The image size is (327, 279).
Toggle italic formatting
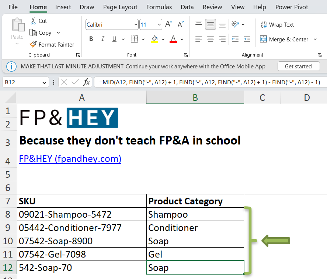tap(102, 38)
